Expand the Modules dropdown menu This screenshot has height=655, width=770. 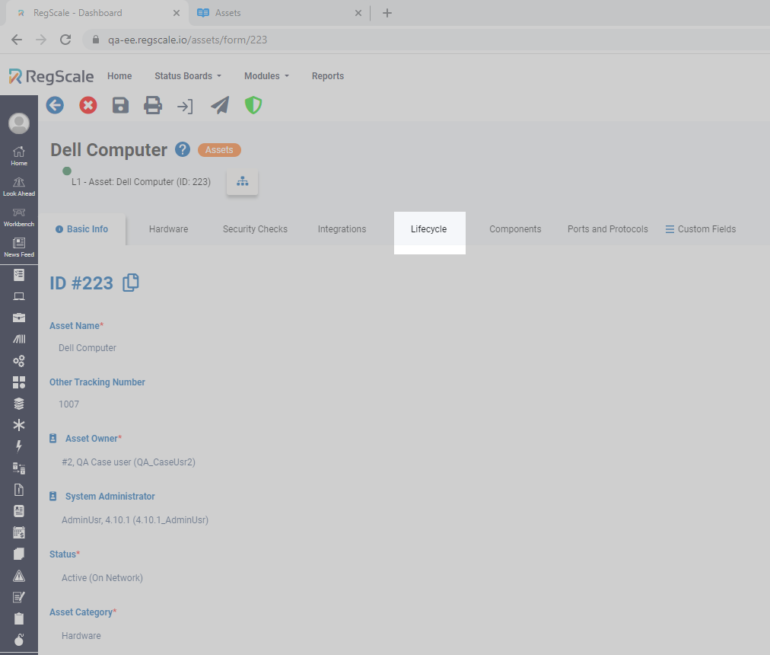[266, 75]
